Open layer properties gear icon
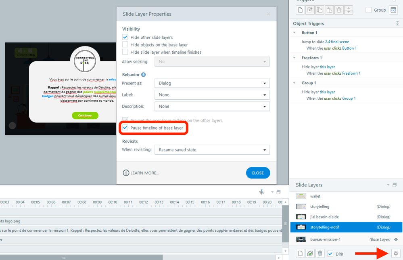Screen dimensions: 403x260 (396, 254)
